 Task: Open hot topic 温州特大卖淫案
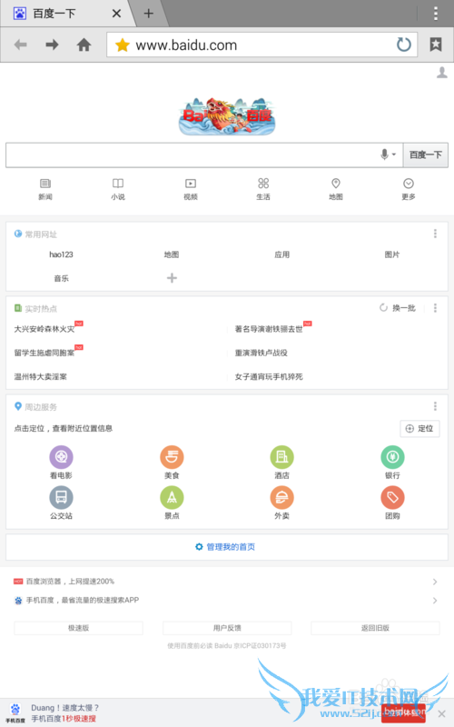(41, 376)
